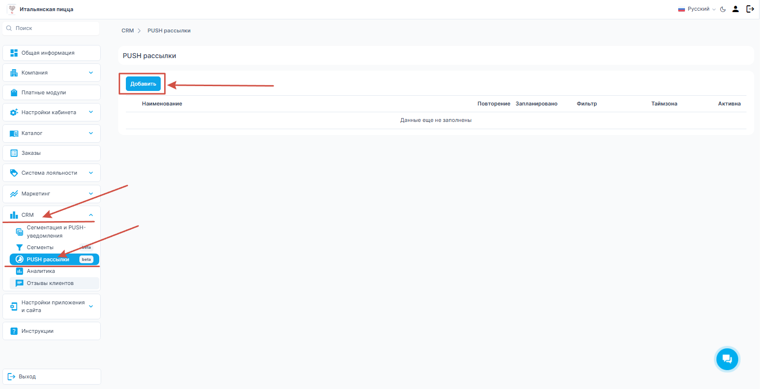Click the Заказы list icon

pyautogui.click(x=14, y=153)
